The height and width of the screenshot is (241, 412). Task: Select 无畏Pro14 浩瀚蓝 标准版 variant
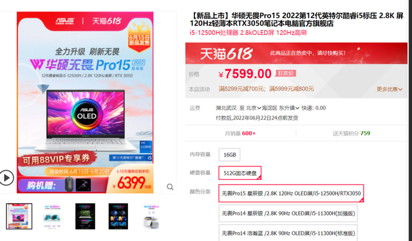(288, 233)
